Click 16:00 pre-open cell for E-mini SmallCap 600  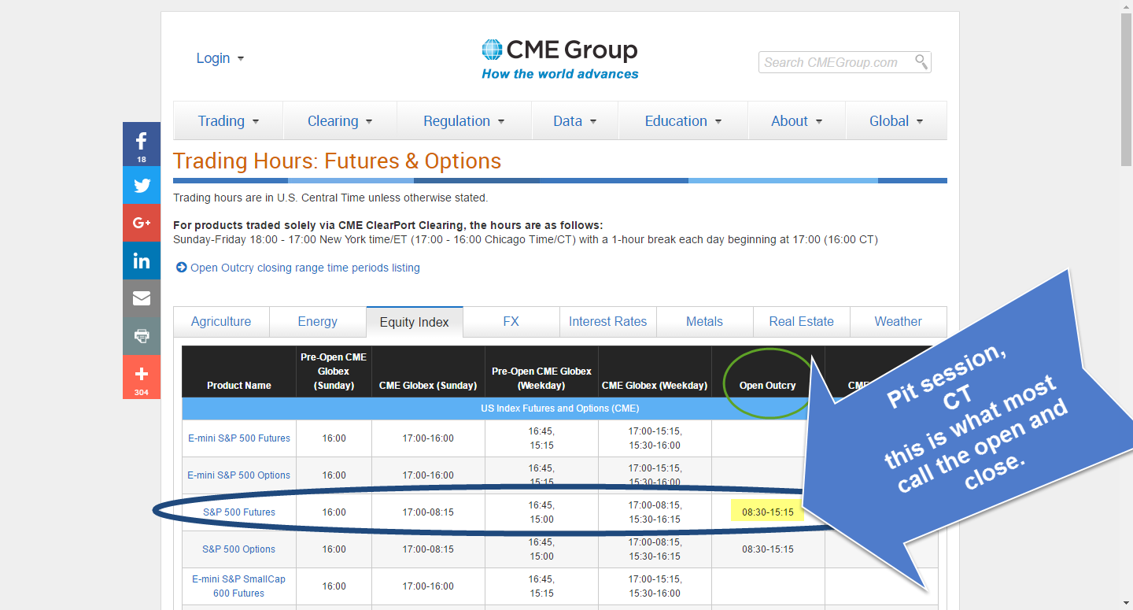coord(334,586)
